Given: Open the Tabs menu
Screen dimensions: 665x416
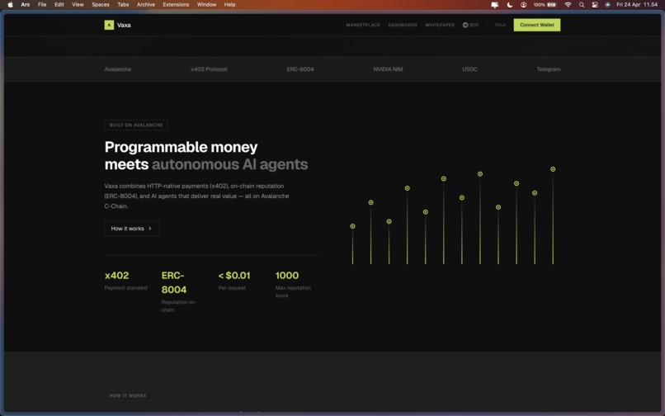Looking at the screenshot, I should pos(123,5).
